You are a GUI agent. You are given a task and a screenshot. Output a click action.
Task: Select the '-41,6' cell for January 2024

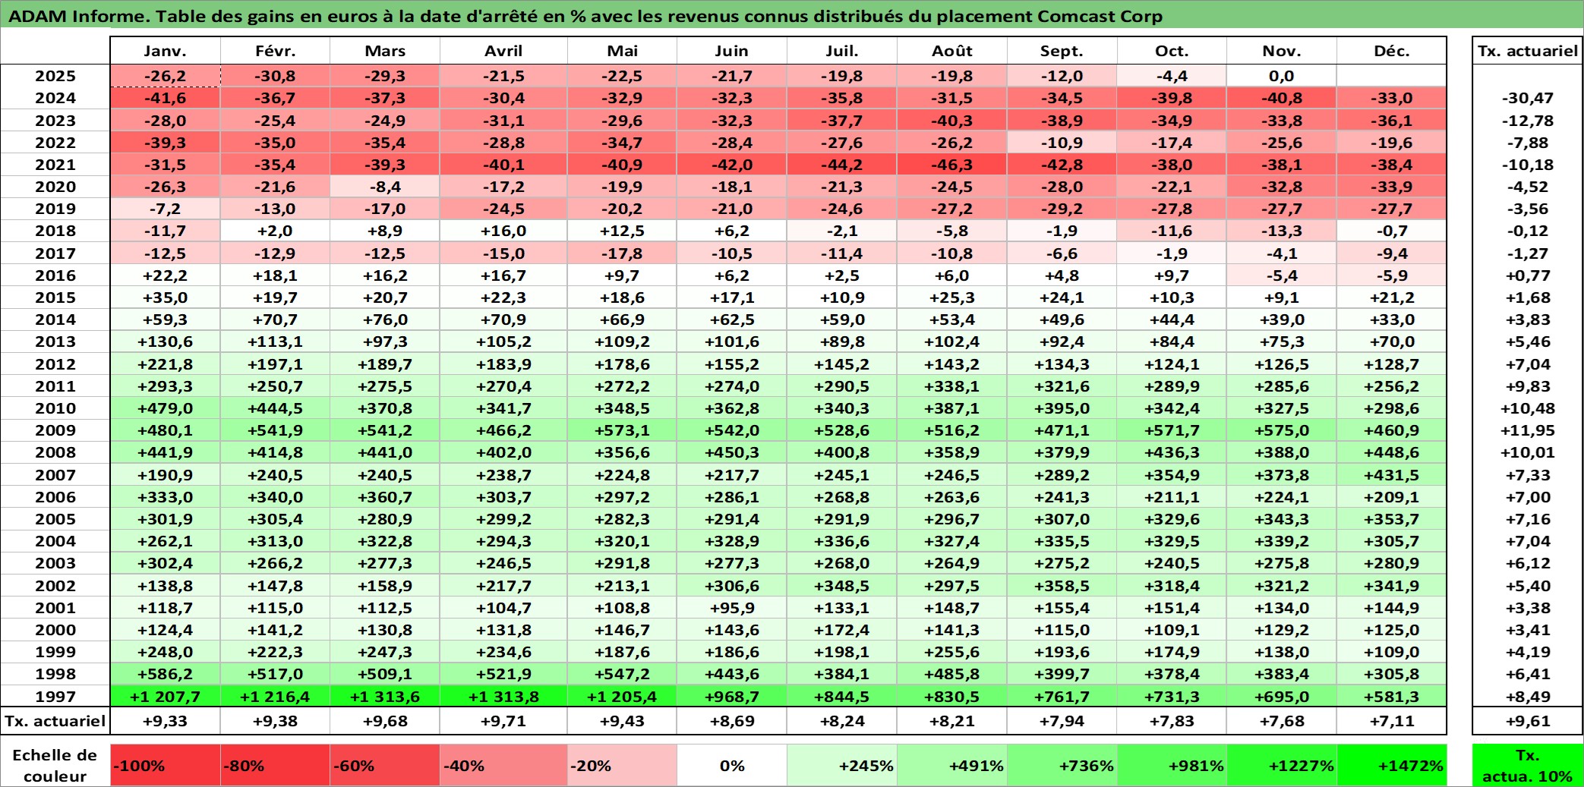point(165,98)
